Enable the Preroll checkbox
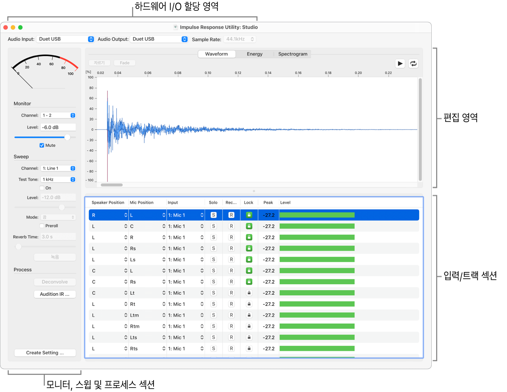Image resolution: width=507 pixels, height=392 pixels. [42, 226]
